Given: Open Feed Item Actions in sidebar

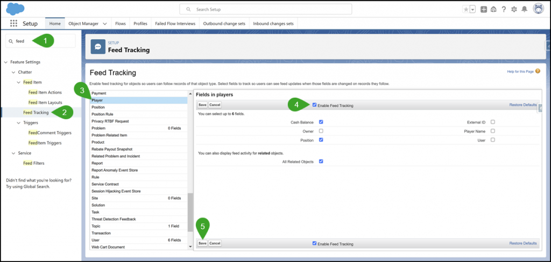Looking at the screenshot, I should pos(45,92).
